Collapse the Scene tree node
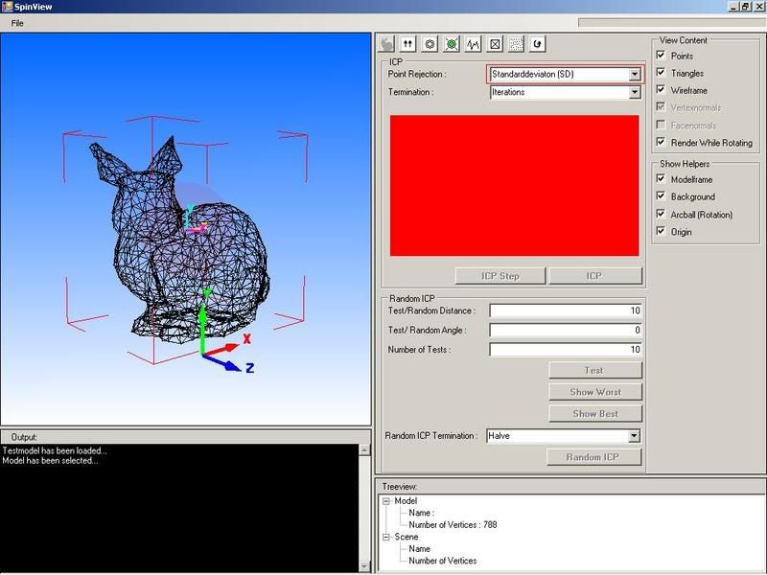The image size is (767, 575). click(386, 537)
